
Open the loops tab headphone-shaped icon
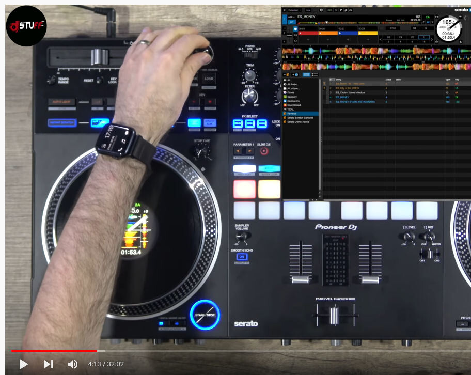tap(295, 35)
